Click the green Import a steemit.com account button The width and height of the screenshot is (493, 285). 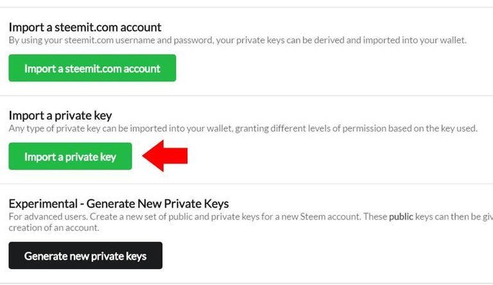(92, 68)
